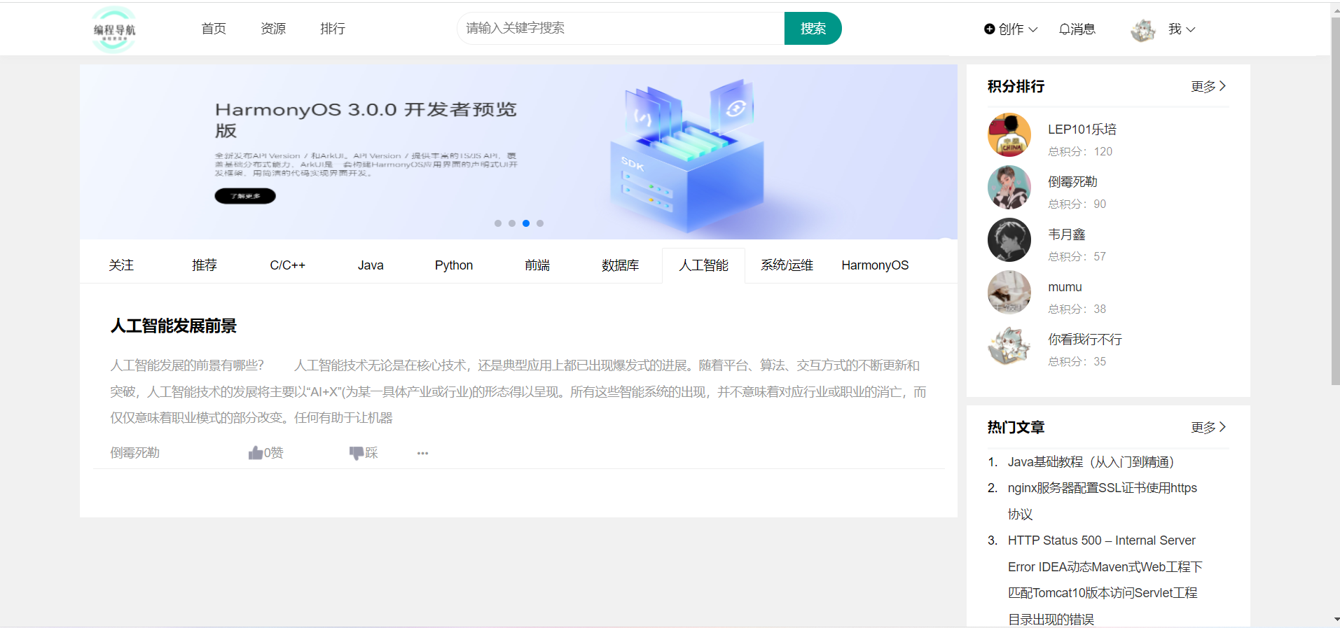This screenshot has height=628, width=1340.
Task: Open the 资源 nav item
Action: 273,29
